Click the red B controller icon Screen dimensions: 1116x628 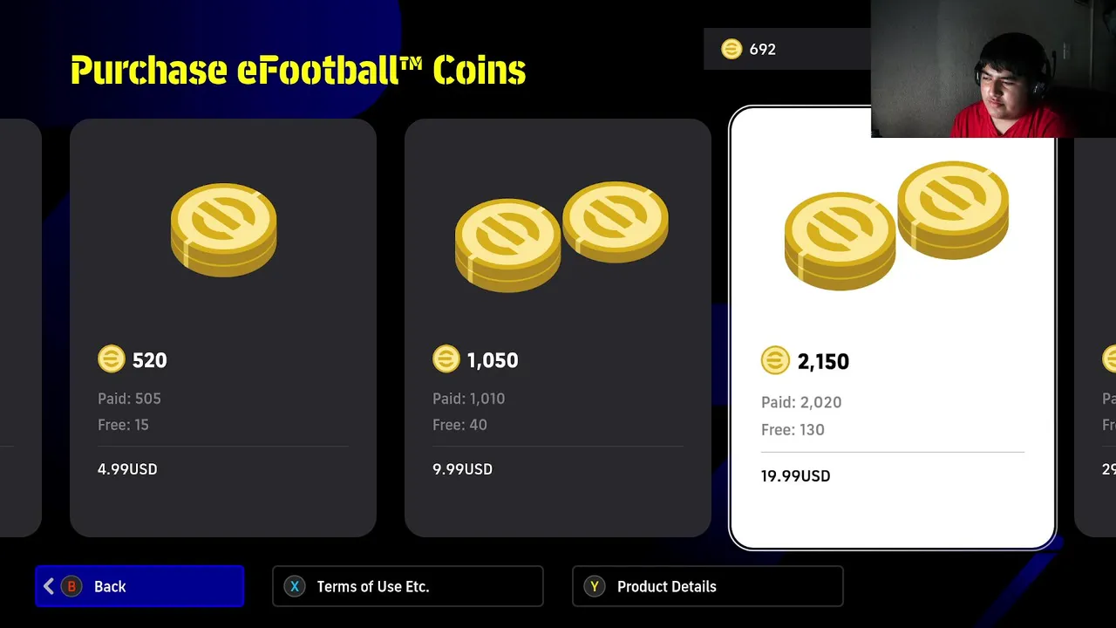tap(72, 587)
